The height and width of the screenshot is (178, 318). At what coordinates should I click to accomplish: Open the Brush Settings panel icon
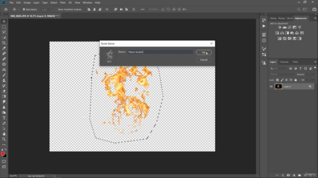tap(264, 49)
